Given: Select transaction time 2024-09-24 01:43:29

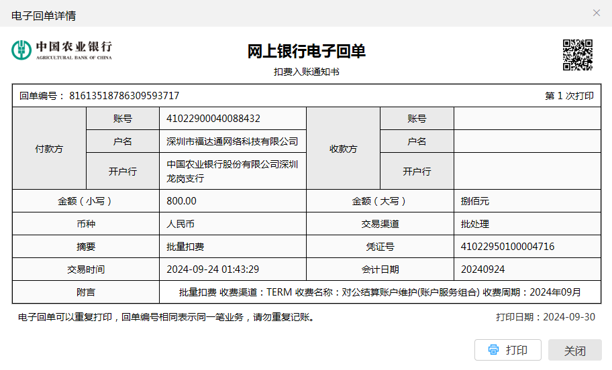Looking at the screenshot, I should point(213,269).
